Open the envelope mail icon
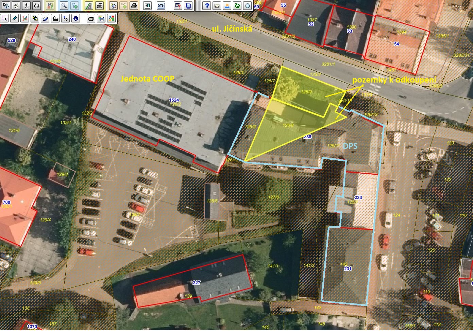This screenshot has width=473, height=331. tap(217, 6)
